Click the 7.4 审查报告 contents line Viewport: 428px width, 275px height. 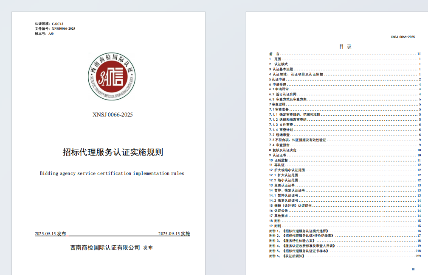pos(279,145)
